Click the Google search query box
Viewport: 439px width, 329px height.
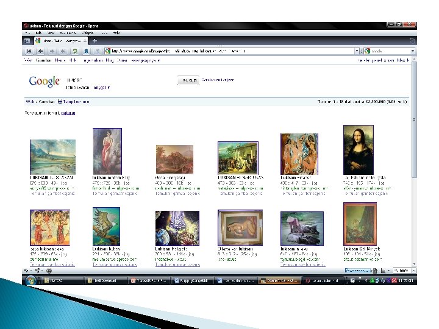121,80
